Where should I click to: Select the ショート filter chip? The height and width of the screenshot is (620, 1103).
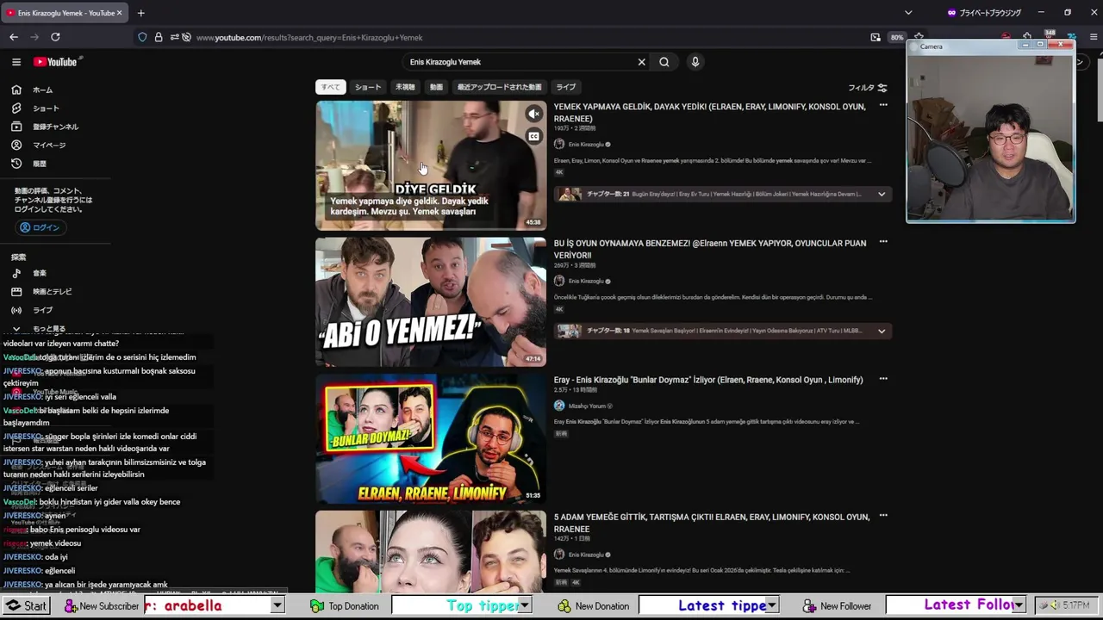pos(368,87)
